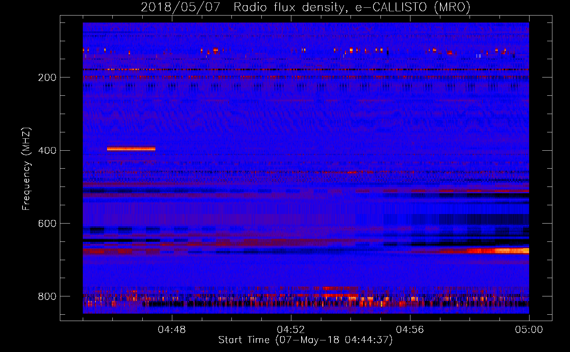
Task: Click the 200 frequency tick label
Action: pos(47,77)
